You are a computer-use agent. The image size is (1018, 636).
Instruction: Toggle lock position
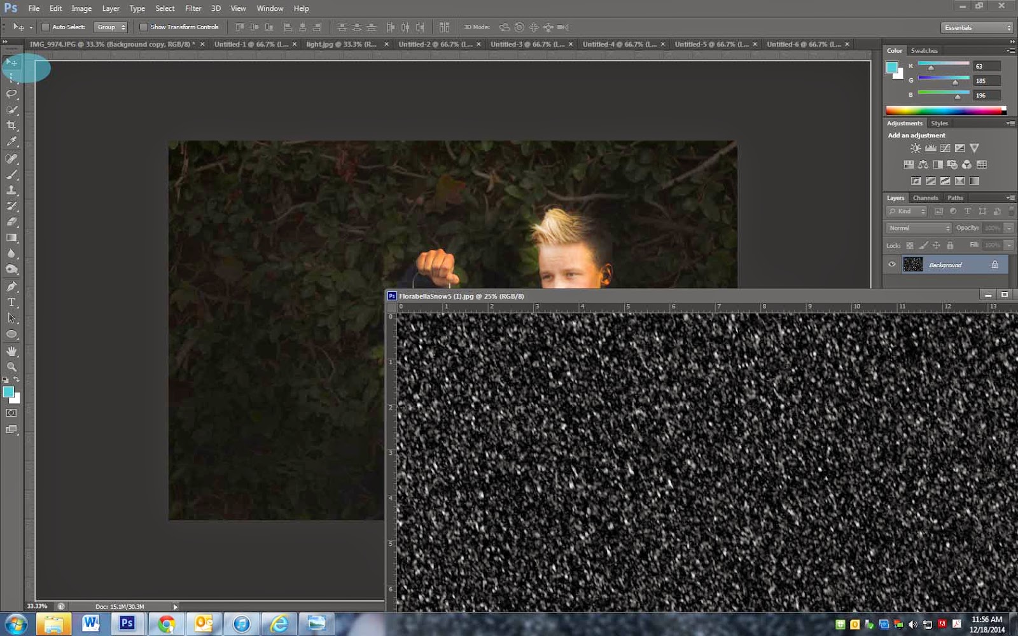[936, 245]
